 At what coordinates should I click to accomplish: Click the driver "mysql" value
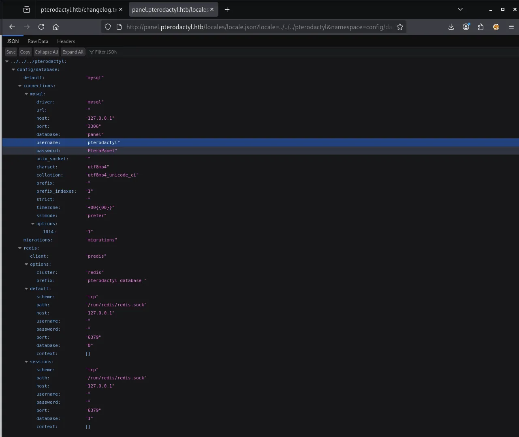click(95, 102)
